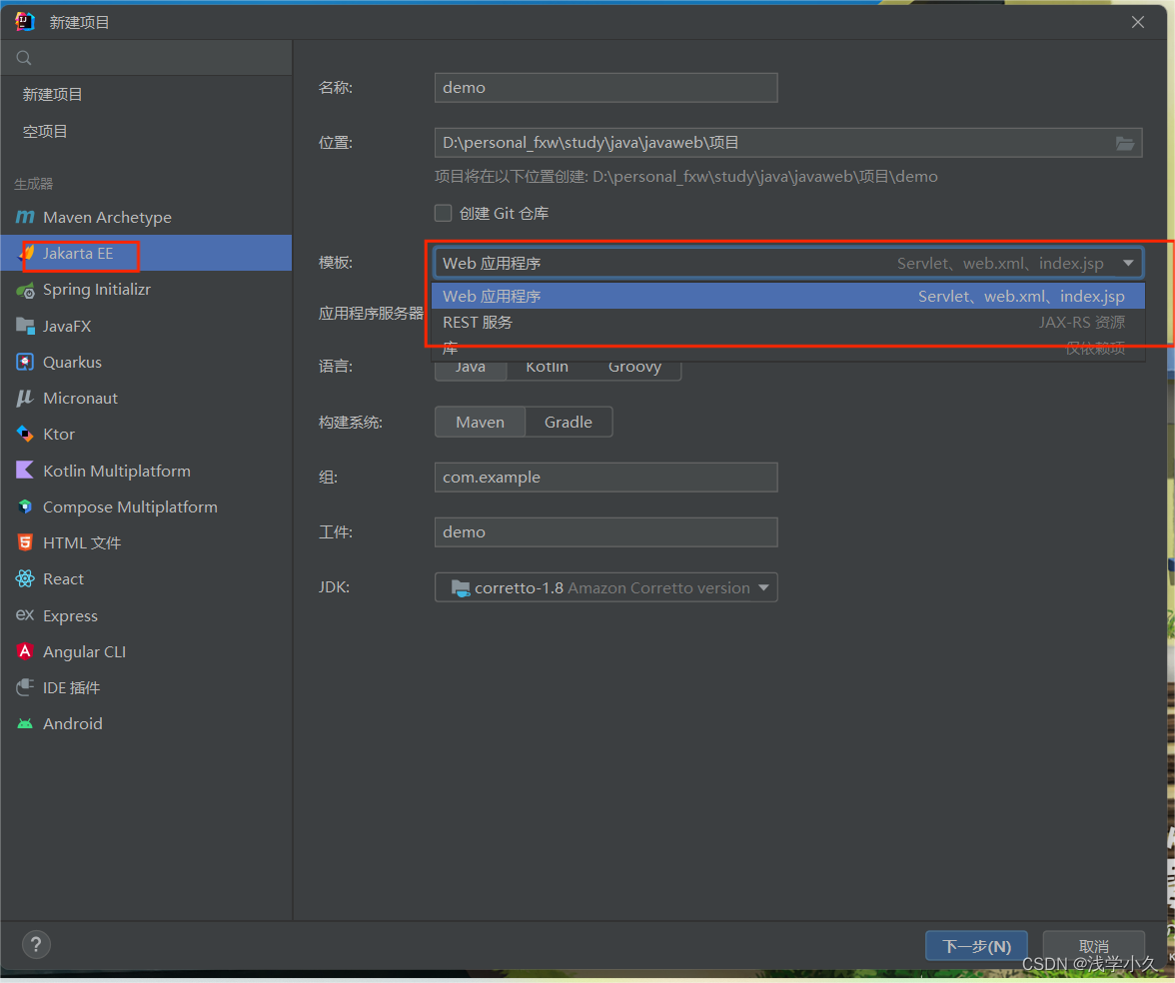Click the Quarkus icon
Screen dimensions: 1175x983
[25, 362]
